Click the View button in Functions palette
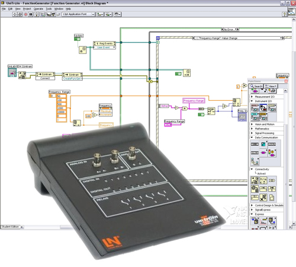The image size is (296, 267). (271, 86)
